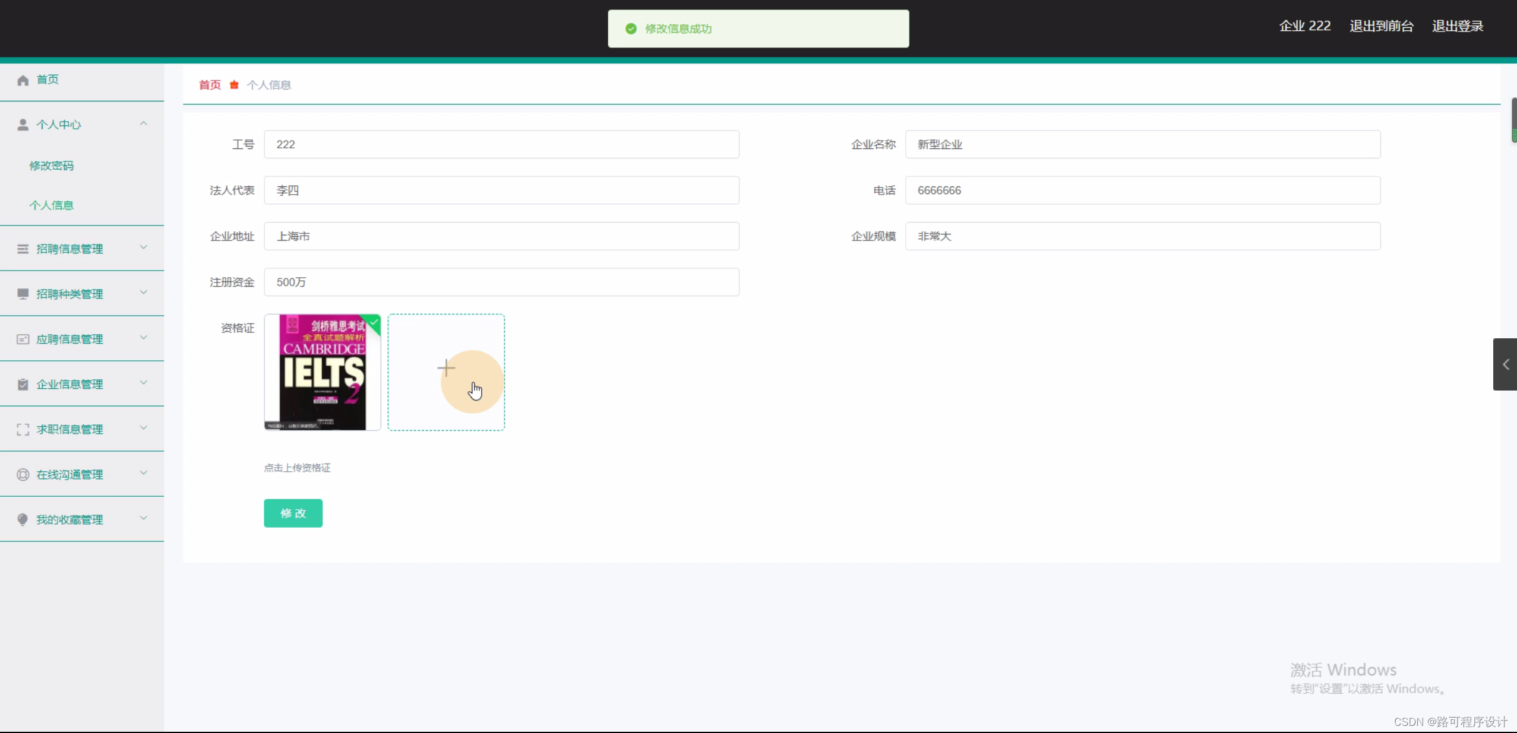The height and width of the screenshot is (733, 1517).
Task: Click the card icon for 应聘信息管理
Action: [23, 339]
